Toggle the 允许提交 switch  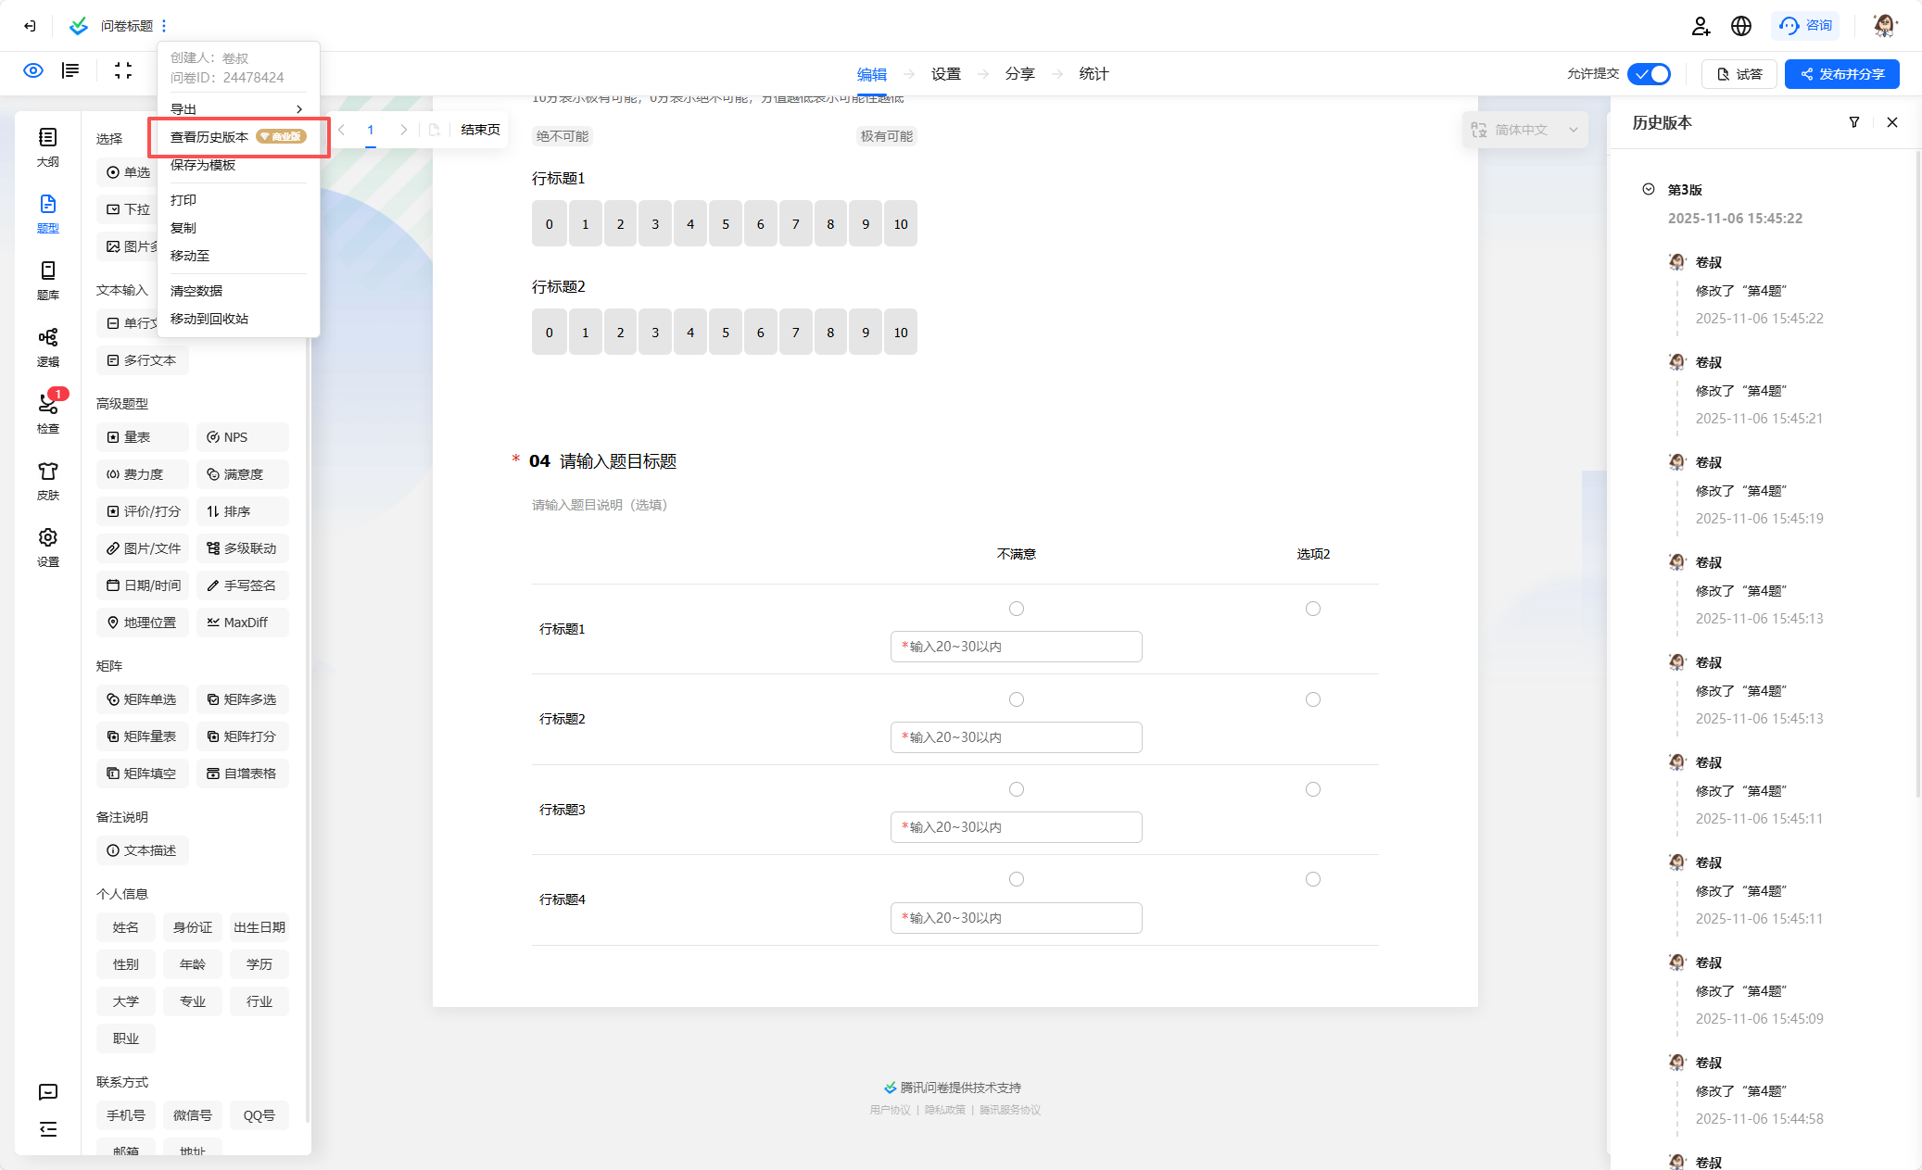1650,74
